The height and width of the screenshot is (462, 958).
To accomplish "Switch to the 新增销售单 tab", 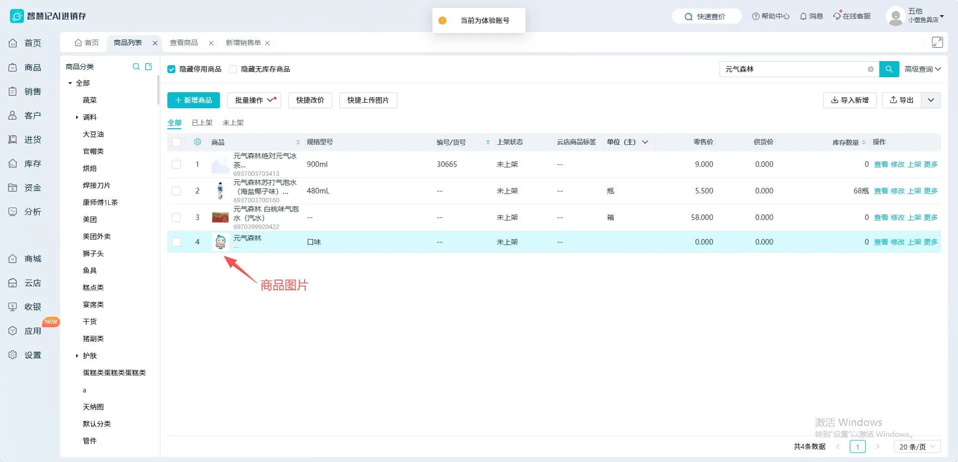I will [243, 43].
